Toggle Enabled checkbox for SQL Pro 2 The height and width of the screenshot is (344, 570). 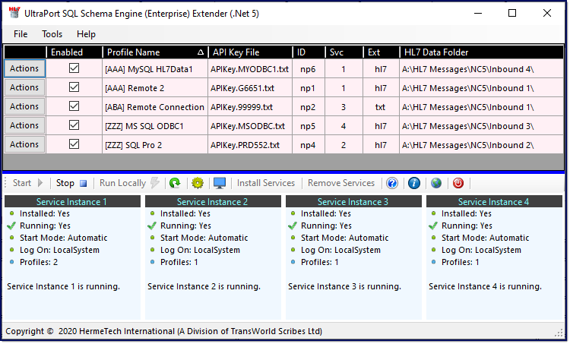[74, 144]
